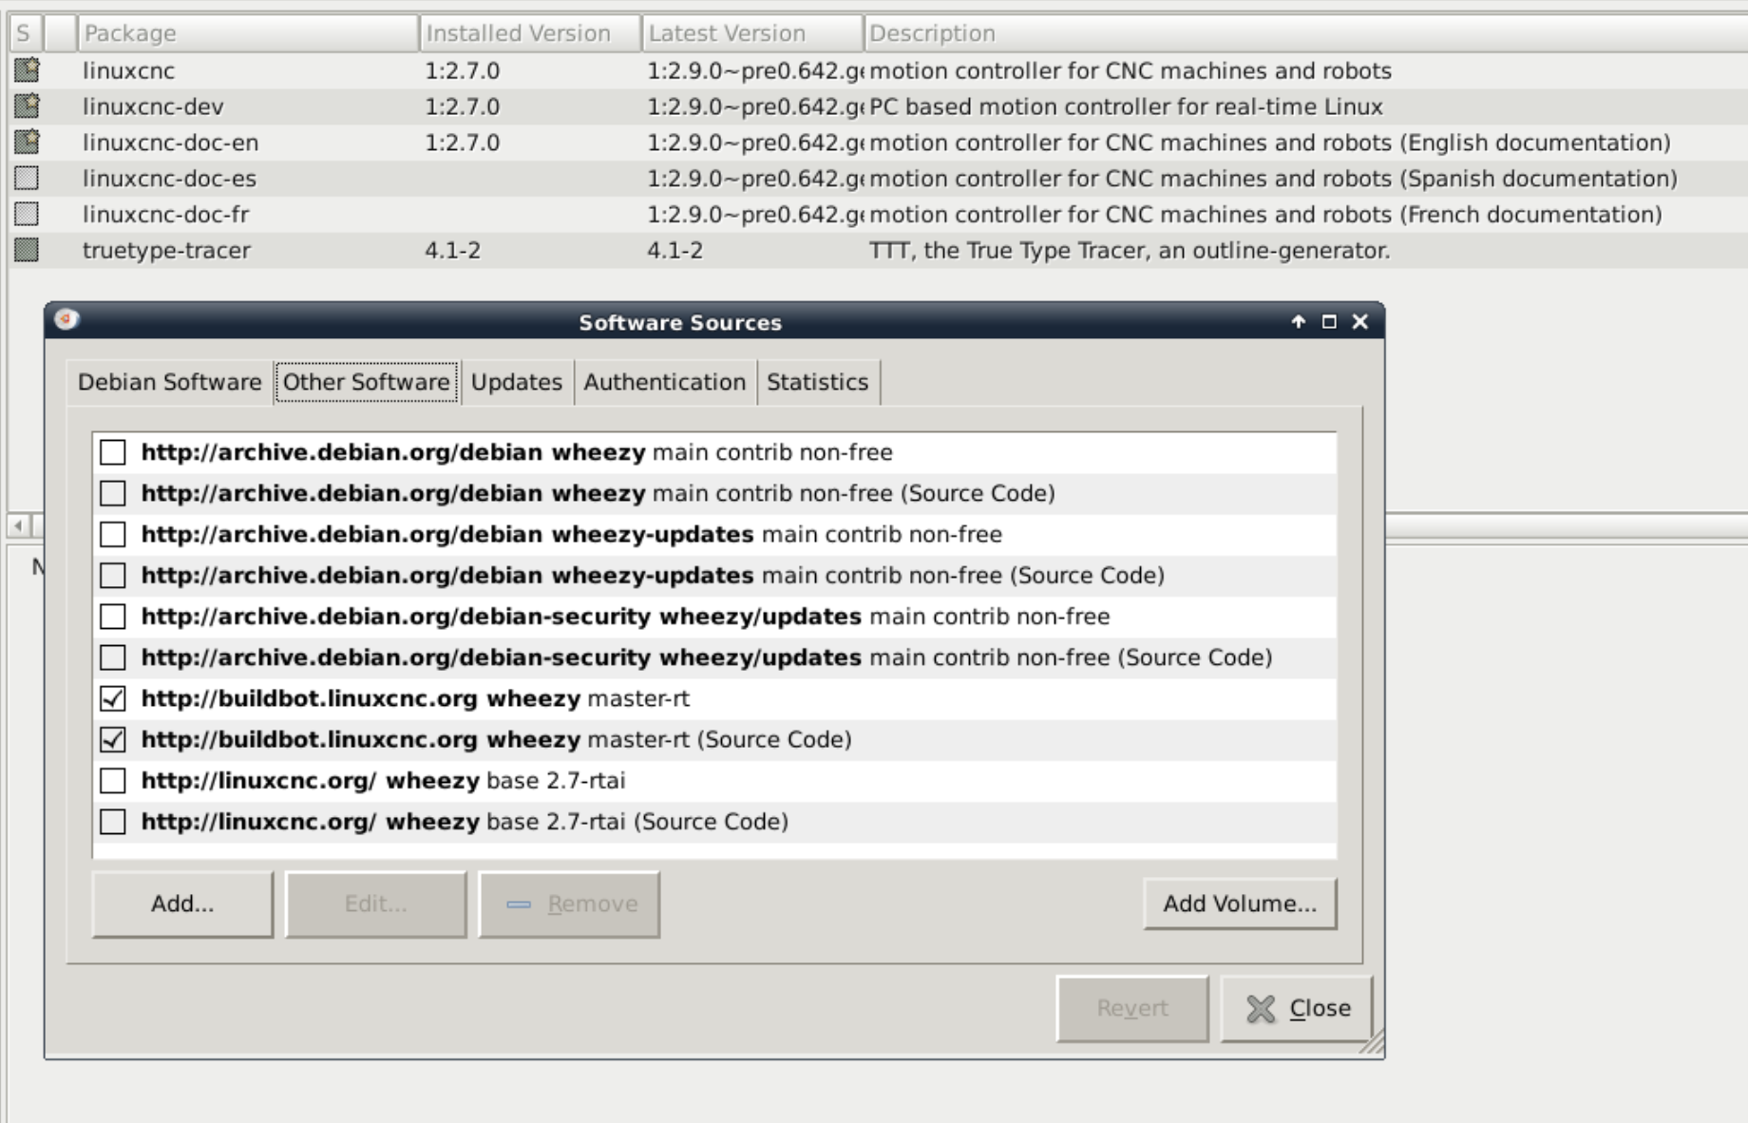Screen dimensions: 1748x1123
Task: Click the Software Sources window menu icon
Action: (x=66, y=320)
